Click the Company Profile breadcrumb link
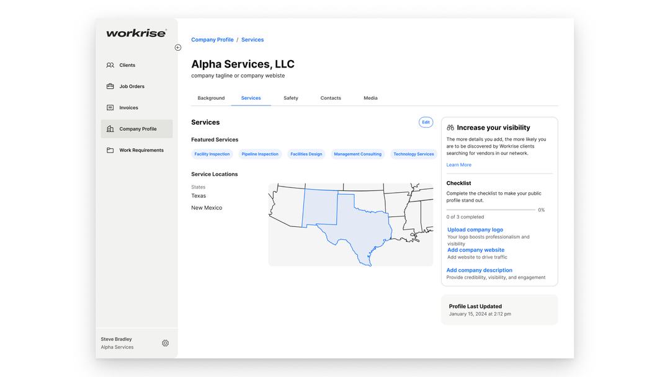 point(212,40)
